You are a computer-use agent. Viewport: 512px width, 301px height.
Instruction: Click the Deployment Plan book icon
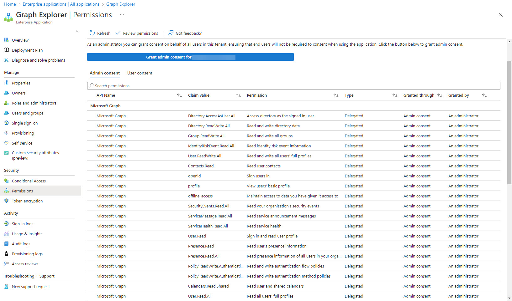[x=6, y=50]
